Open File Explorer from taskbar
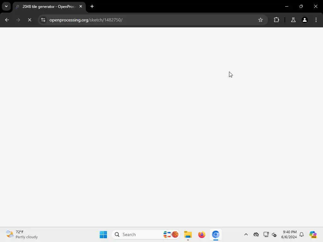This screenshot has height=242, width=323. click(x=188, y=234)
